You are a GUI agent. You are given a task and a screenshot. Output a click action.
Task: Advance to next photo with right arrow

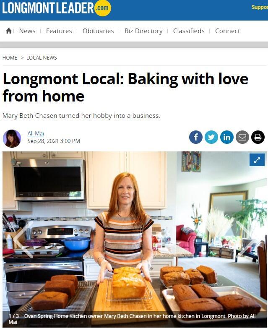[x=246, y=239]
